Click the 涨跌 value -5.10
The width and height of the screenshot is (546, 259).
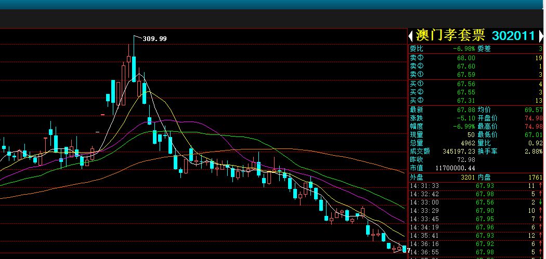coord(466,118)
